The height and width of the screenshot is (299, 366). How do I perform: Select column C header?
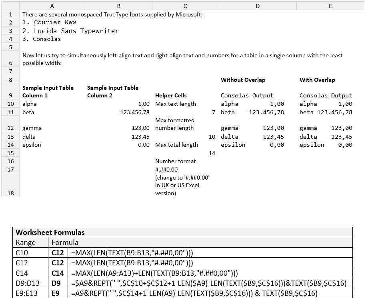[x=185, y=6]
